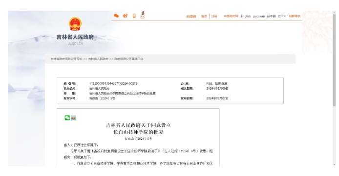Select index number 11220000013544357T/2024-00279
The image size is (339, 176).
(113, 83)
